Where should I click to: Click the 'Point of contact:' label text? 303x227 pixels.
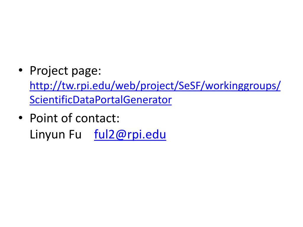(x=75, y=118)
